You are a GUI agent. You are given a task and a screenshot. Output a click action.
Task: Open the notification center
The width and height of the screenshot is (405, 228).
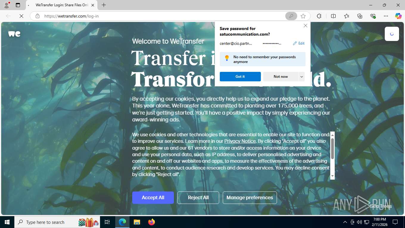point(395,222)
